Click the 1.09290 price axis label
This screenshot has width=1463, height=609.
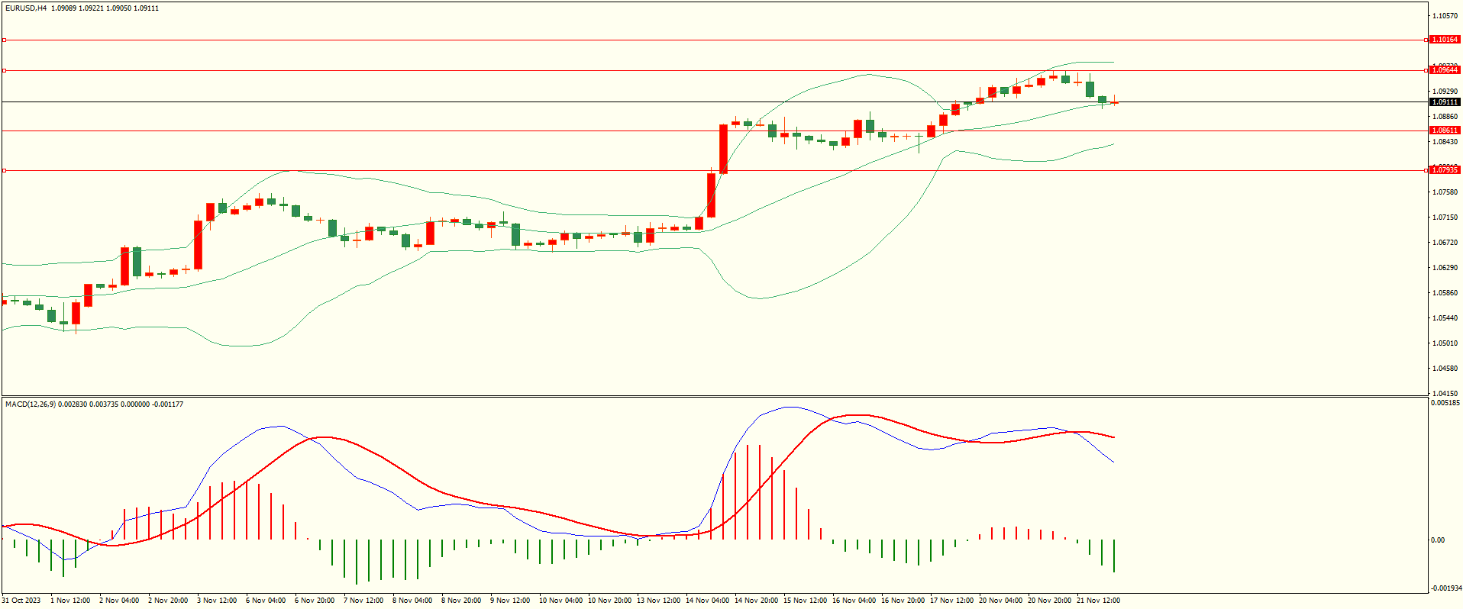pyautogui.click(x=1445, y=92)
